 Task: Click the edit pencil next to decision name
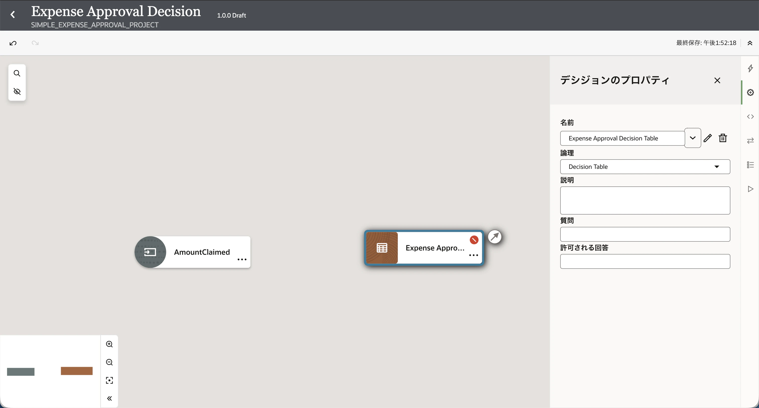pos(708,138)
